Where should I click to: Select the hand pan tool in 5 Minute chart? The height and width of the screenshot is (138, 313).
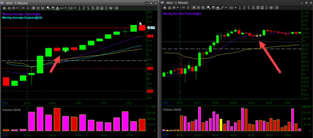(53, 8)
